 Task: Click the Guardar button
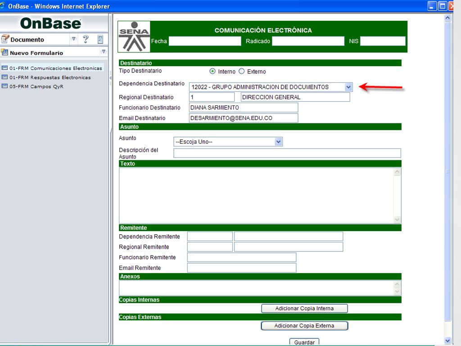pyautogui.click(x=304, y=342)
